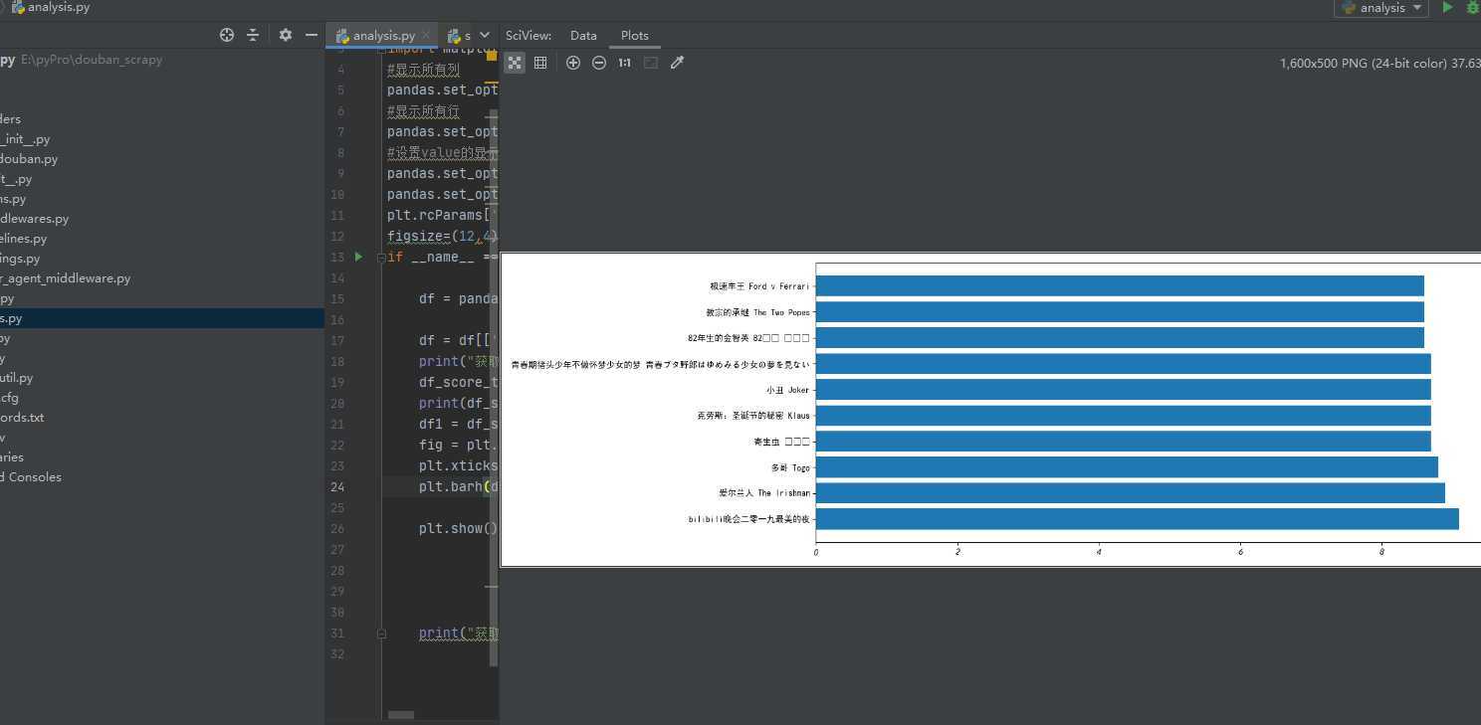Click the locate/select opened file icon
The image size is (1481, 725).
(227, 35)
